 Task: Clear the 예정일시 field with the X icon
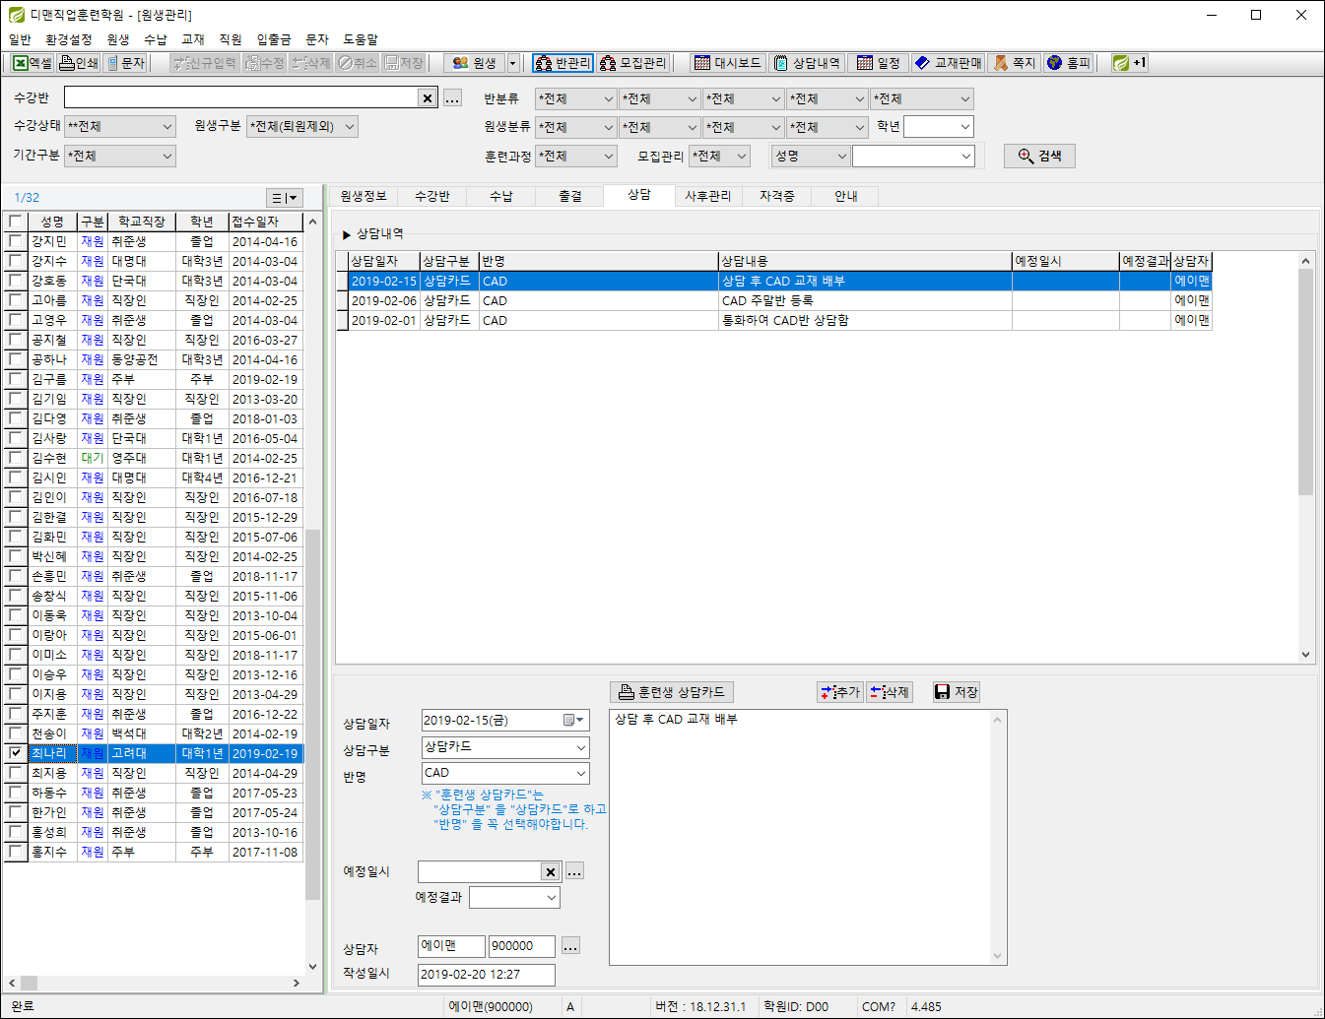pos(550,871)
